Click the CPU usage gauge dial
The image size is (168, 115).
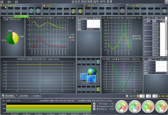(x=122, y=107)
